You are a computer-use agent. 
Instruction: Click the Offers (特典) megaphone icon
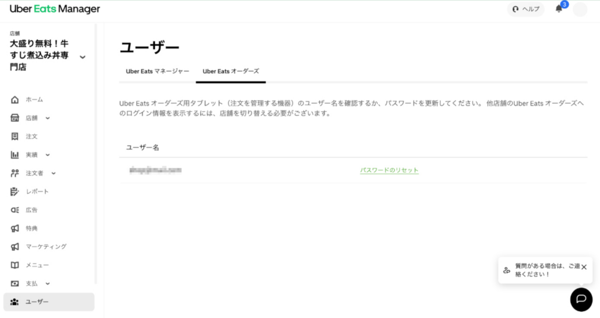[15, 228]
